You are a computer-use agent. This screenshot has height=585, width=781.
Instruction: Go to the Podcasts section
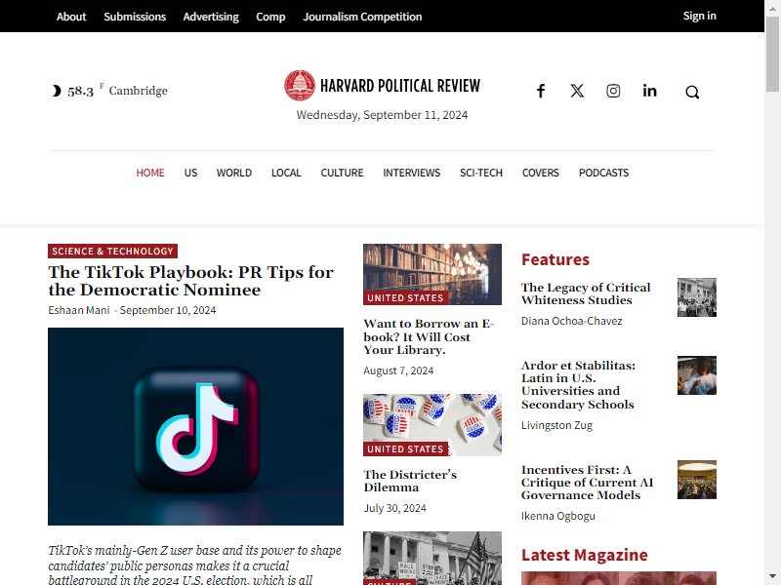point(603,173)
